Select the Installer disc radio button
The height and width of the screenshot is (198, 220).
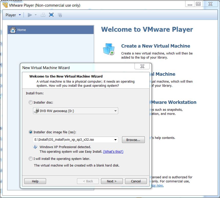pos(31,102)
